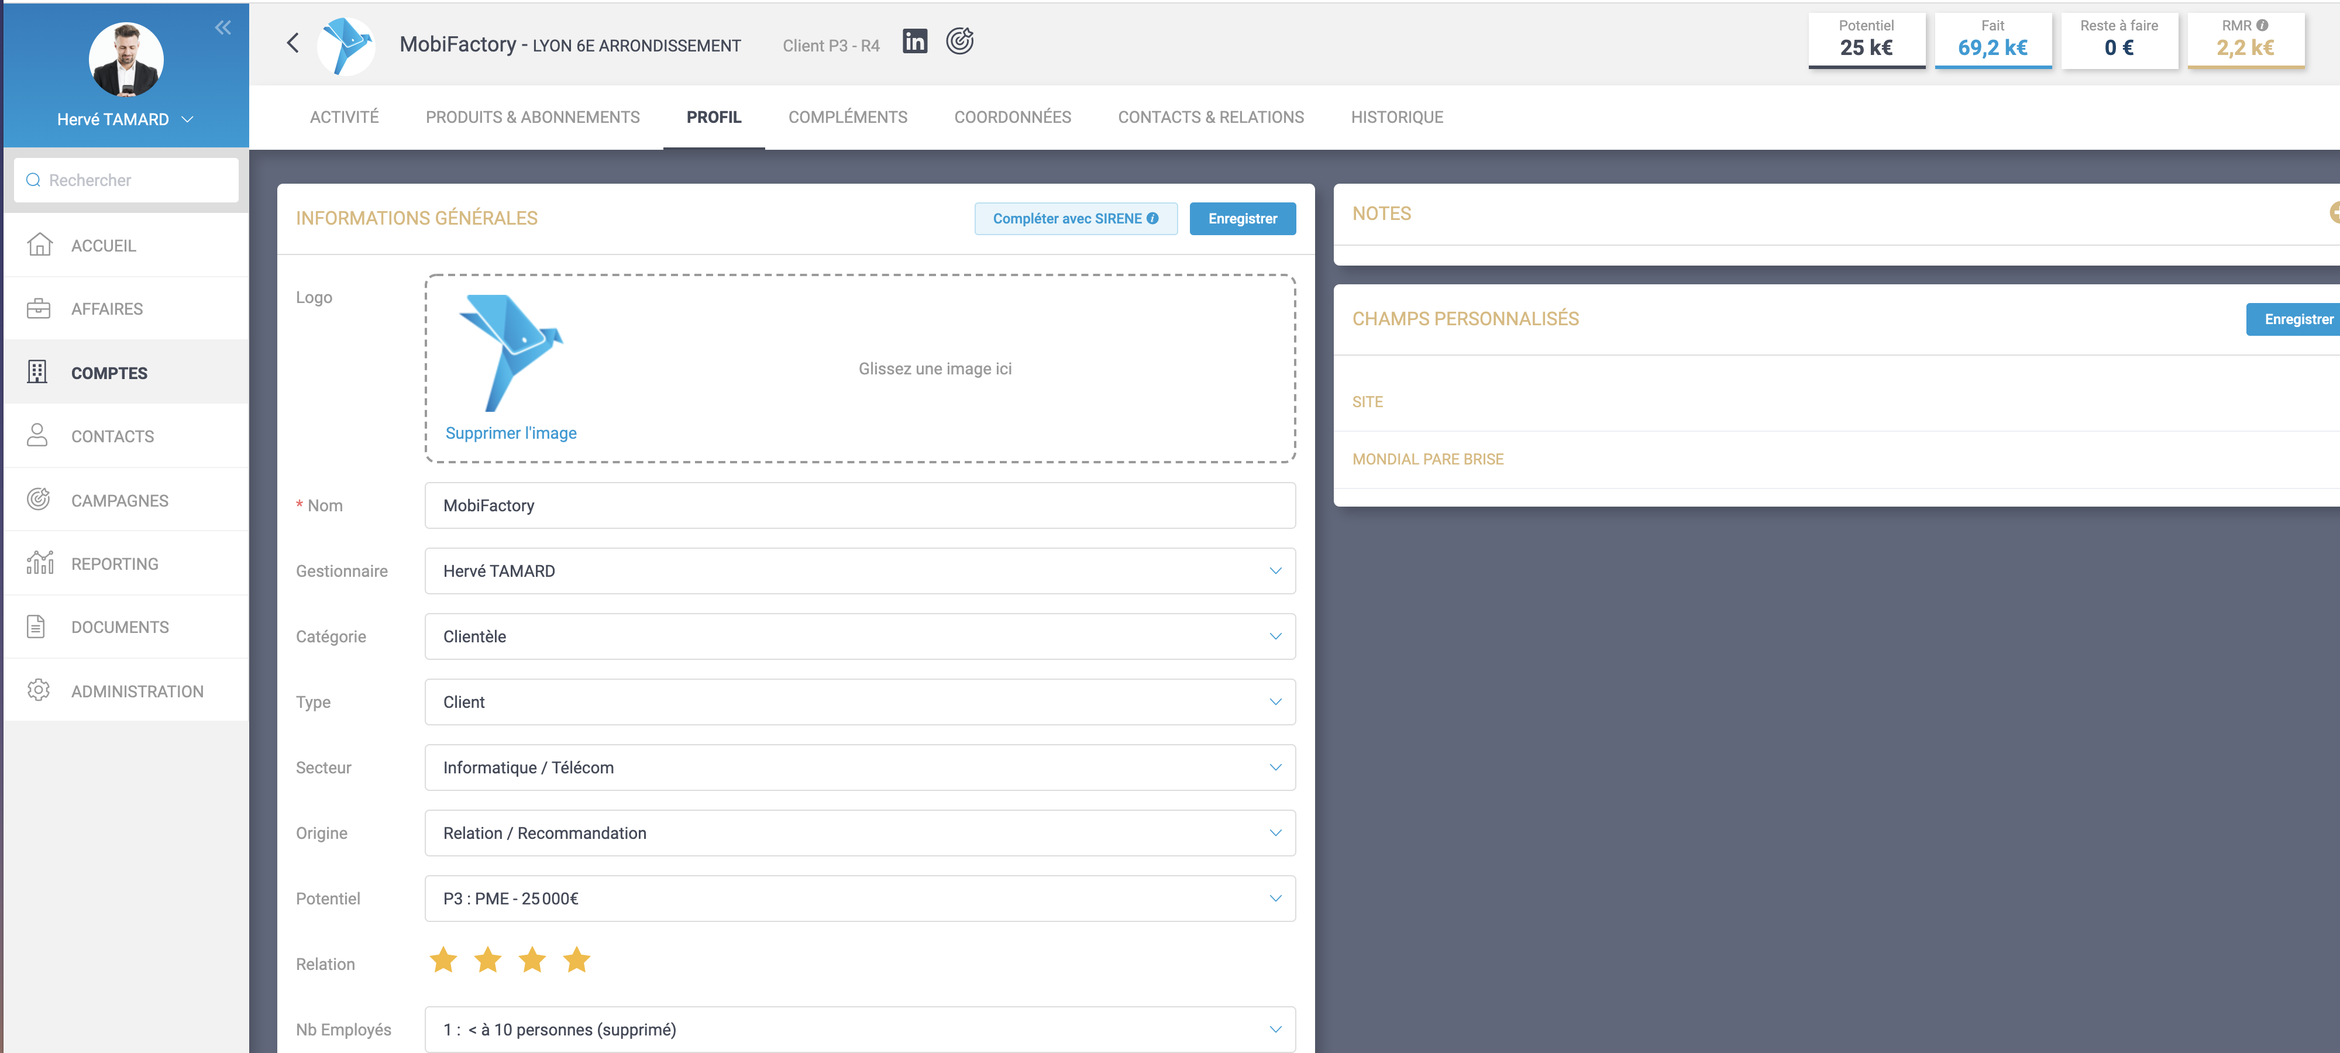Image resolution: width=2340 pixels, height=1053 pixels.
Task: Set relation rating to first star
Action: click(443, 959)
